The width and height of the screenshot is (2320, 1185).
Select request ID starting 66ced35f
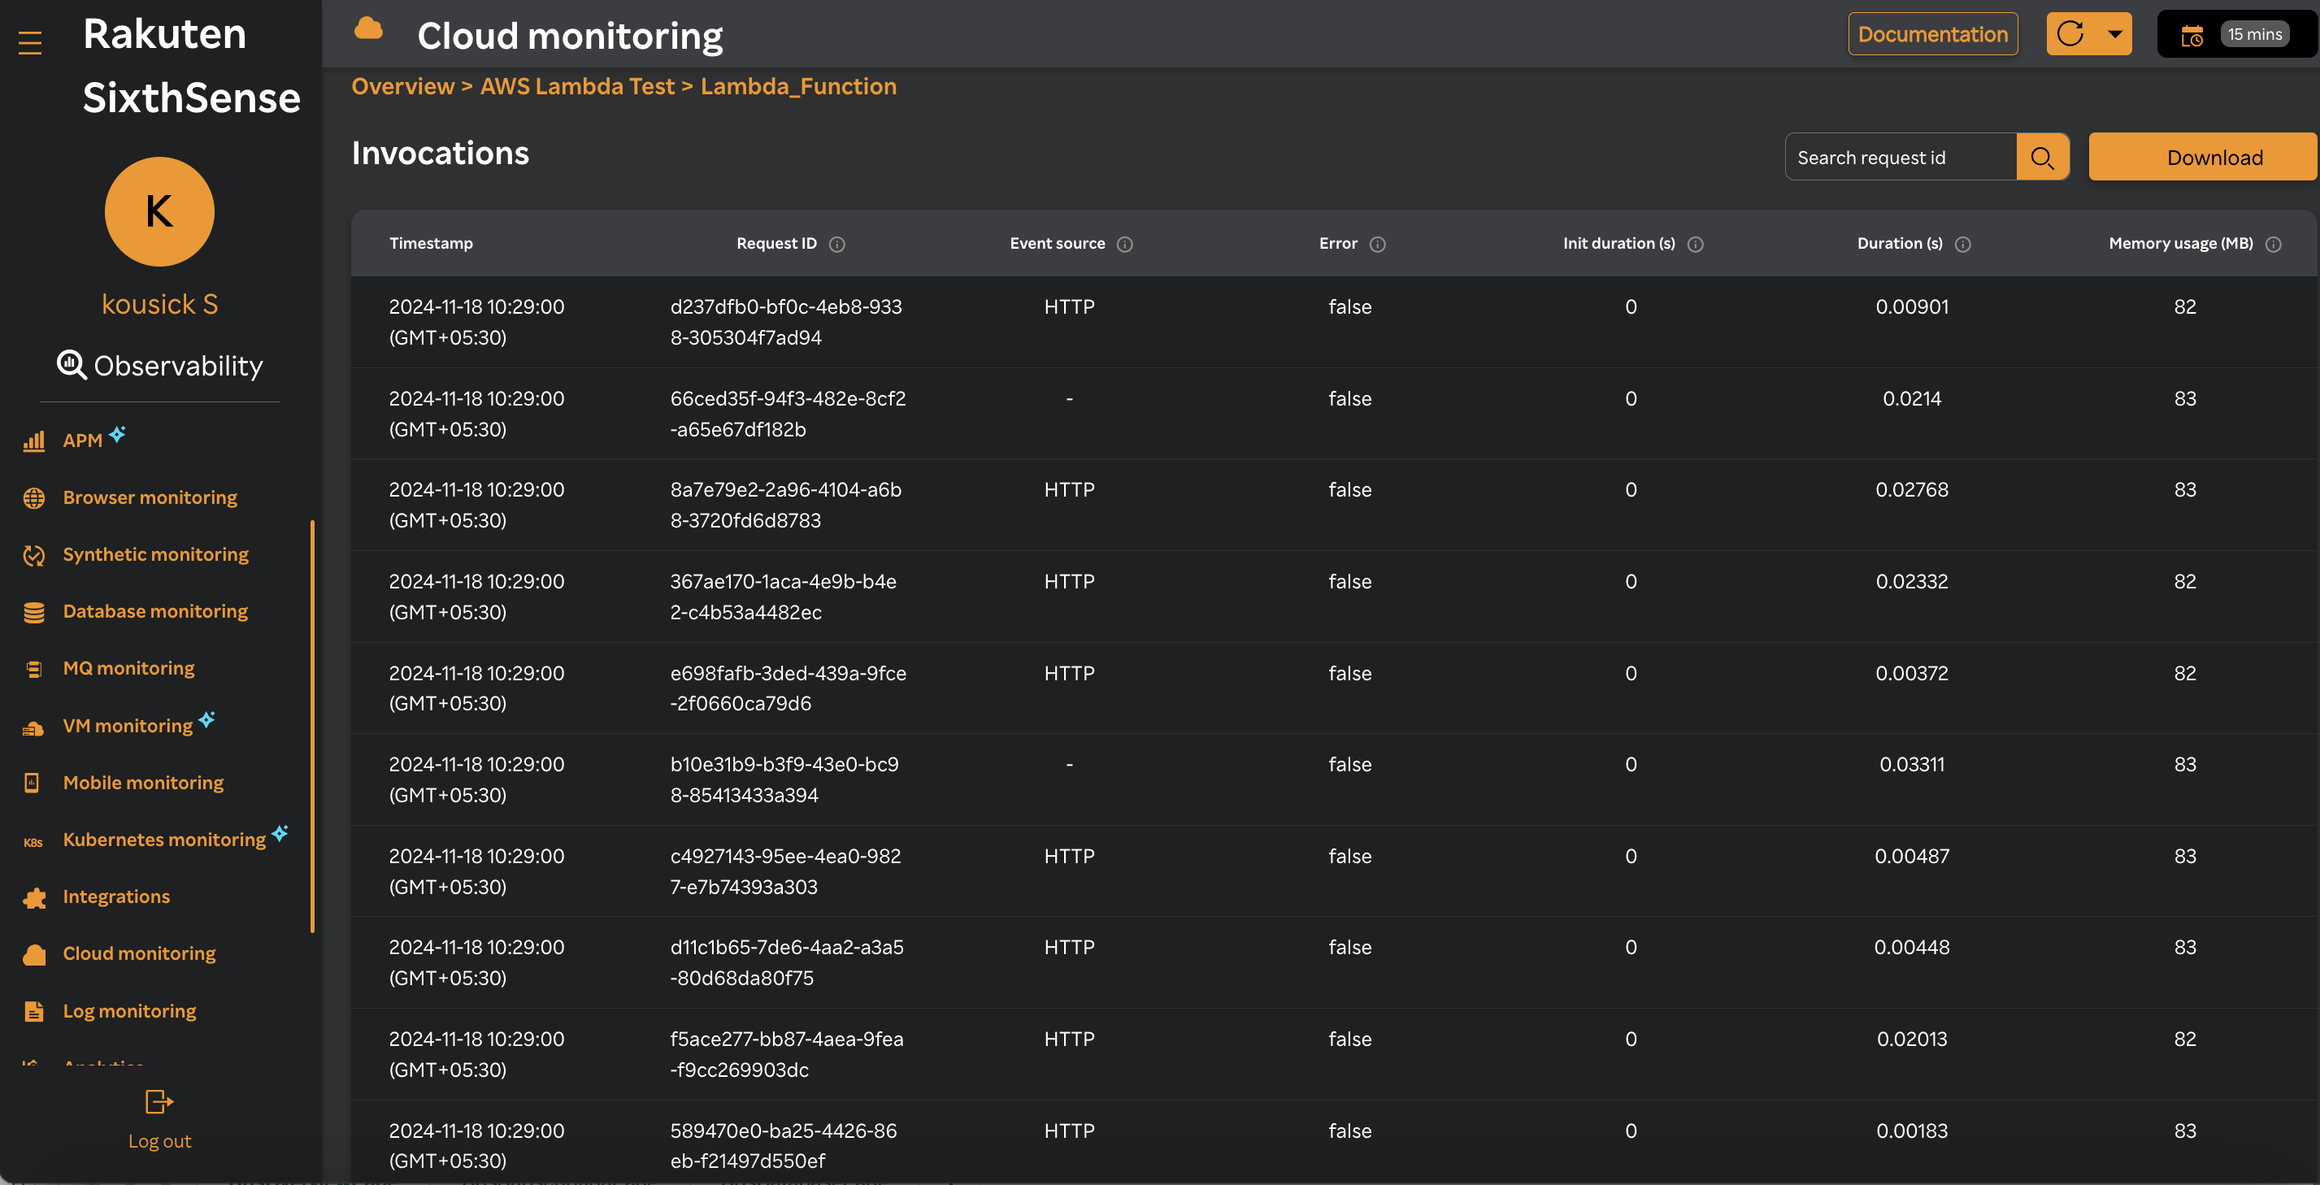787,415
